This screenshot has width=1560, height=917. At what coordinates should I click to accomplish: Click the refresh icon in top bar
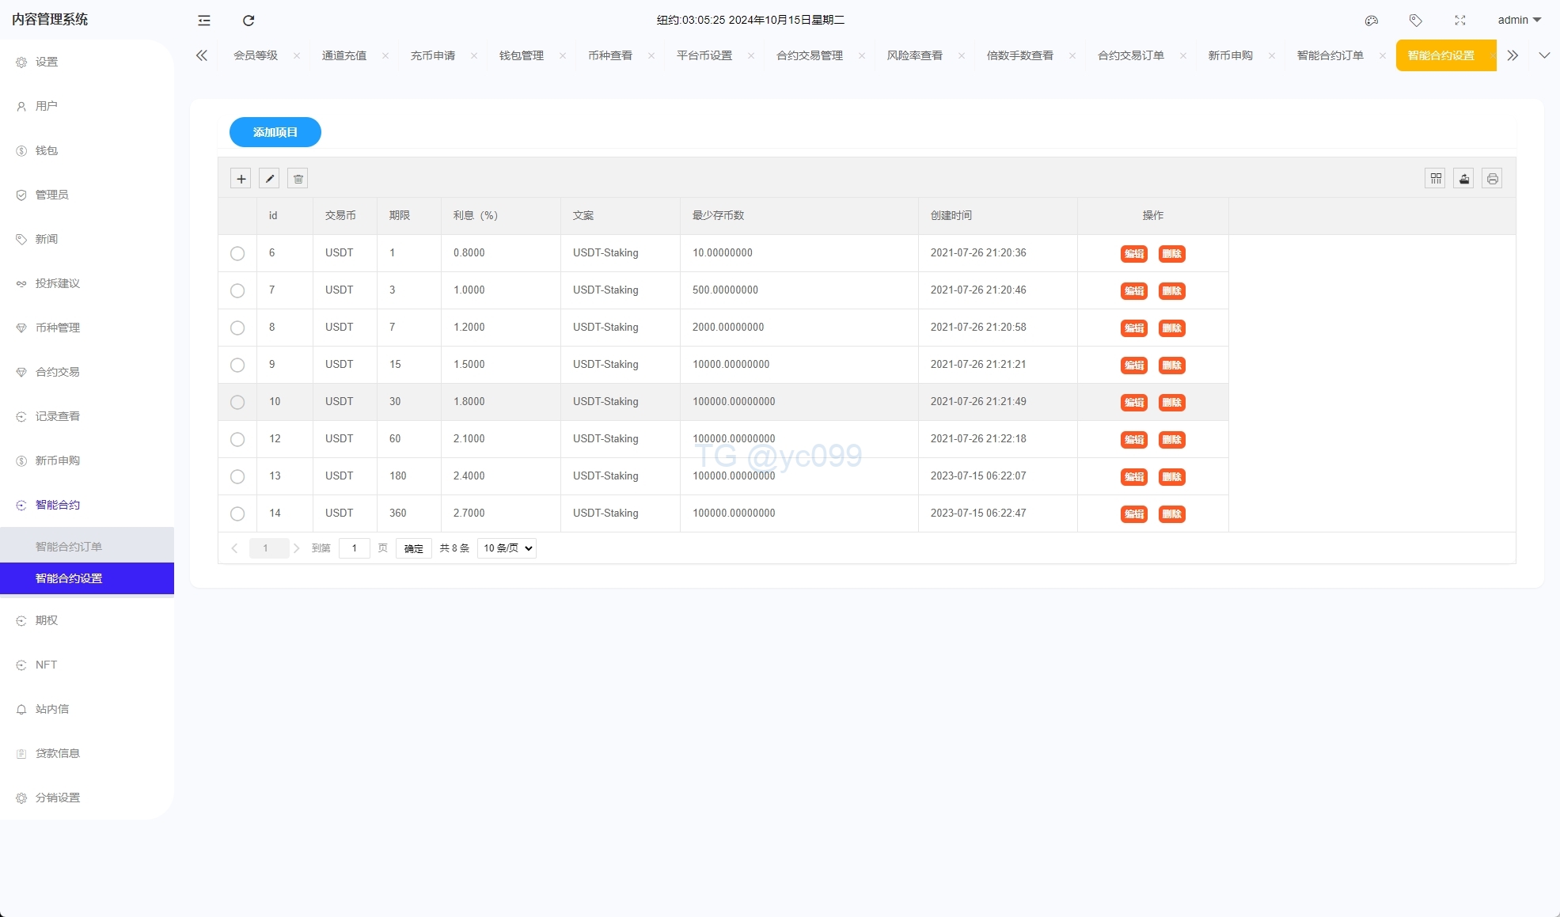point(249,21)
